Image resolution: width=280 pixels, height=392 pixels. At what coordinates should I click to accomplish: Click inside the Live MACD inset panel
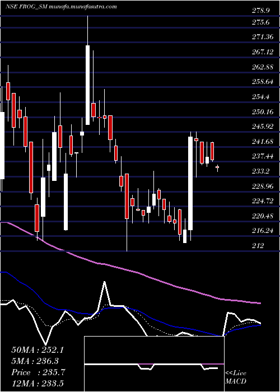[154, 364]
